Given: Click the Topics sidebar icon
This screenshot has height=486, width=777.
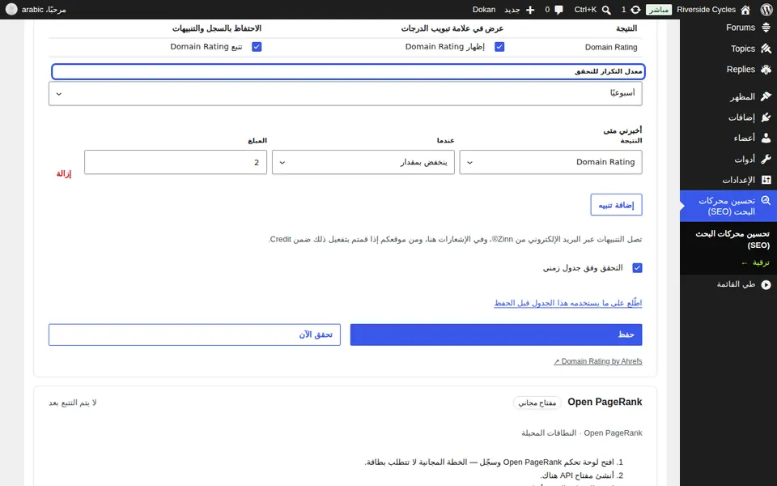Looking at the screenshot, I should coord(766,49).
